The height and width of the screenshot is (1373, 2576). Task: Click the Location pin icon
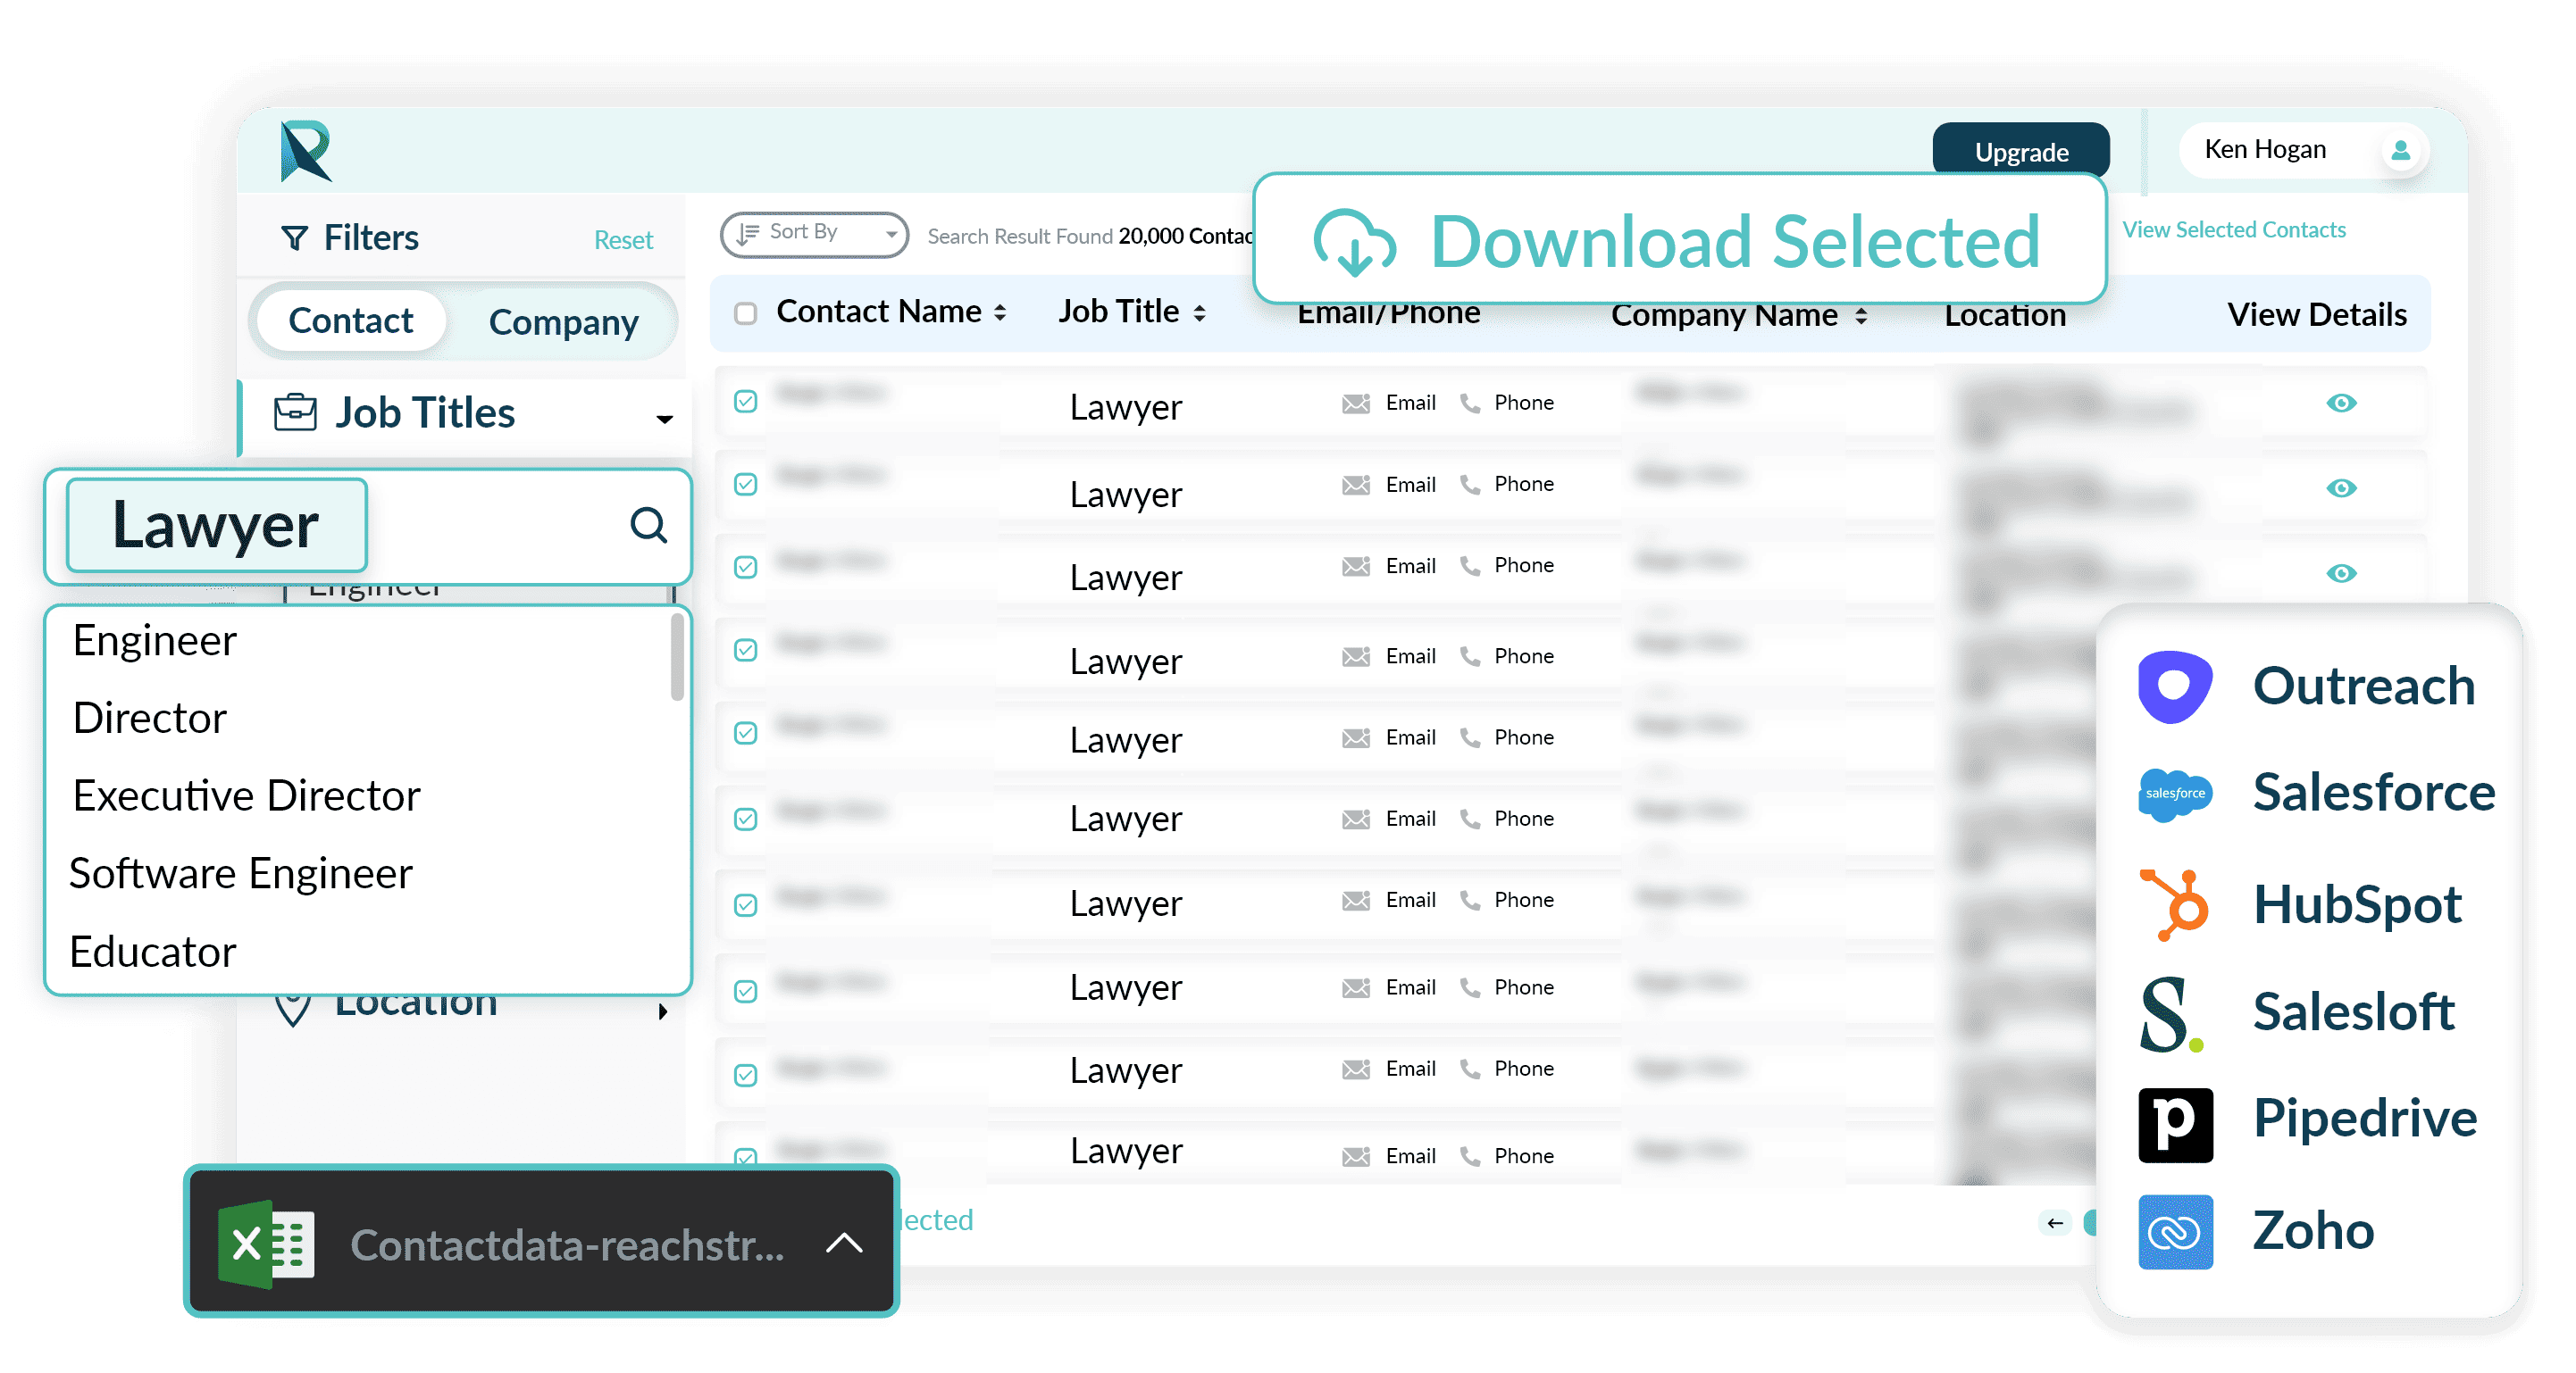click(292, 1008)
